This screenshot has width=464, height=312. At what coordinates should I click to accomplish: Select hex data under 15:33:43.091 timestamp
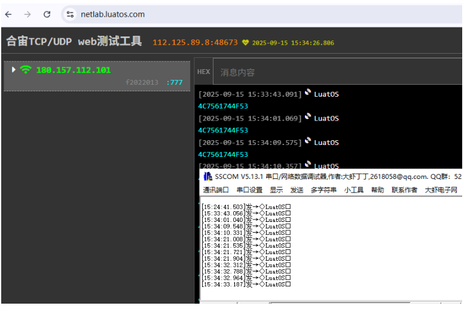(223, 106)
